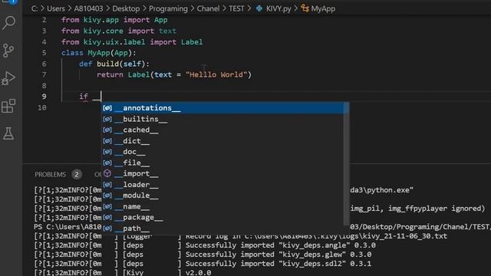
Task: Click the Chanel breadcrumb segment
Action: [x=208, y=8]
